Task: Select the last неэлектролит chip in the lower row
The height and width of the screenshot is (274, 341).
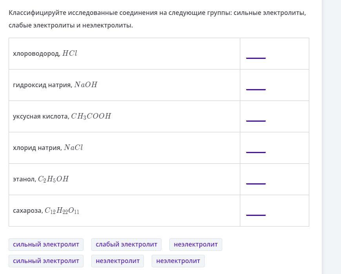Action: click(x=178, y=261)
